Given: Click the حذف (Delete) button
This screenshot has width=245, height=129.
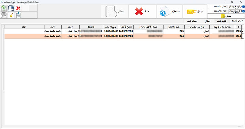Looking at the screenshot, I should tap(142, 12).
